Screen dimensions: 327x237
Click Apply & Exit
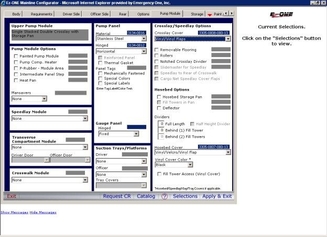click(x=217, y=196)
